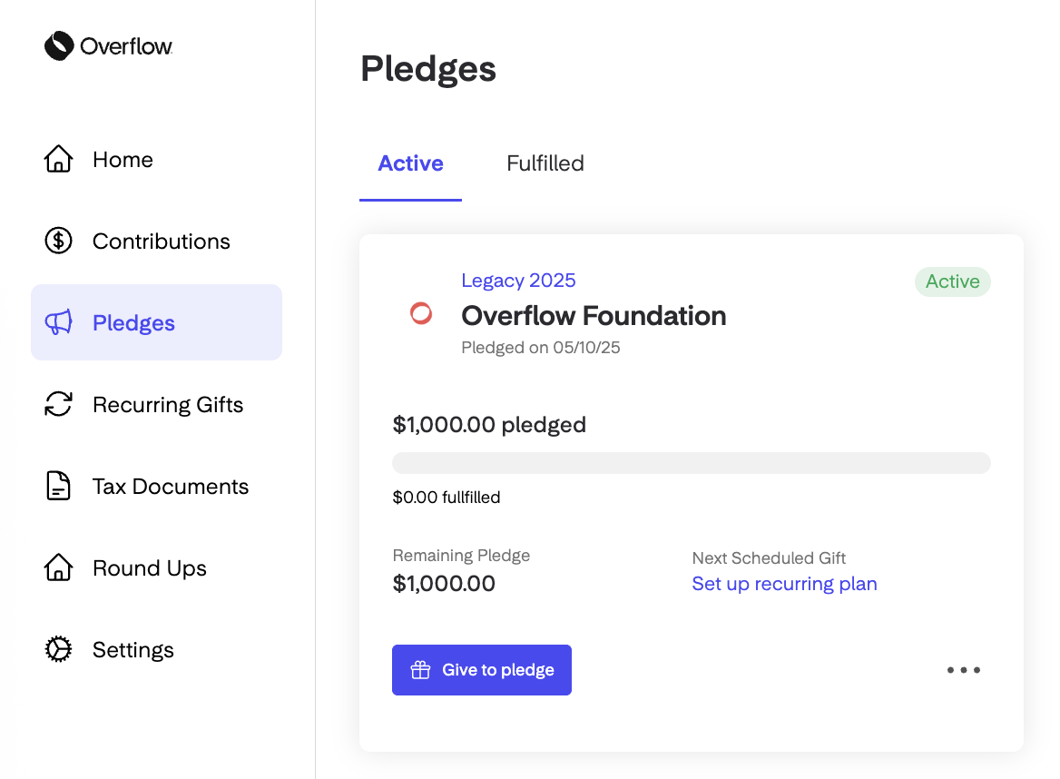The width and height of the screenshot is (1060, 779).
Task: Click the Tax Documents file icon
Action: (x=58, y=486)
